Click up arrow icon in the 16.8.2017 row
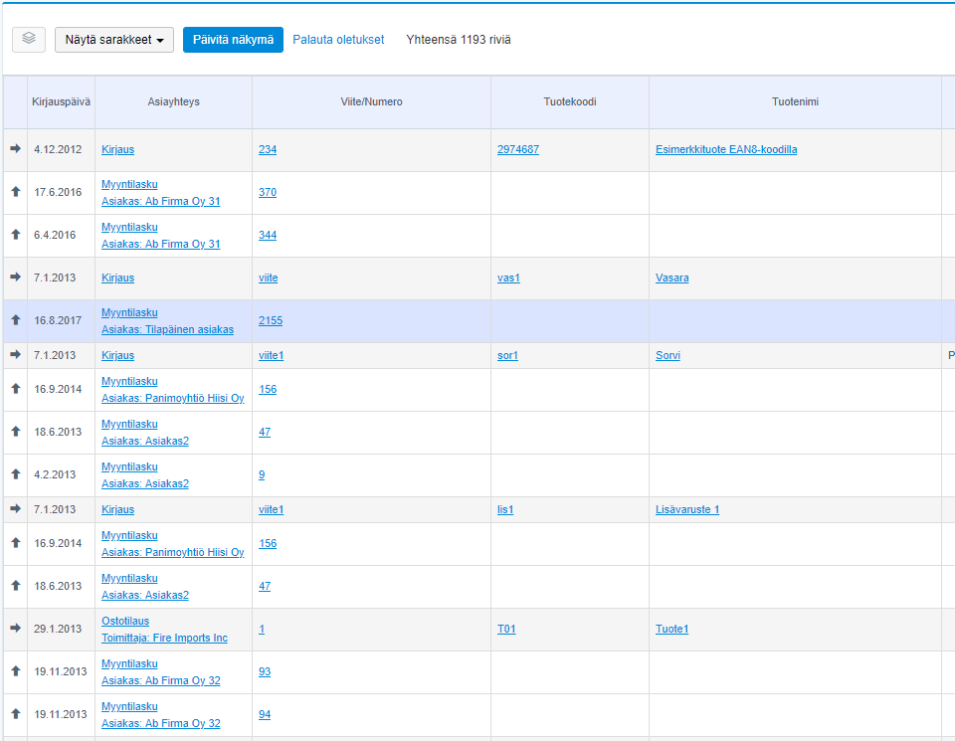955x741 pixels. [x=16, y=319]
